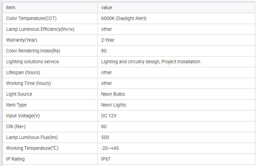This screenshot has height=166, width=257.
Task: Select the Lighting solutions service label
Action: [x=32, y=62]
